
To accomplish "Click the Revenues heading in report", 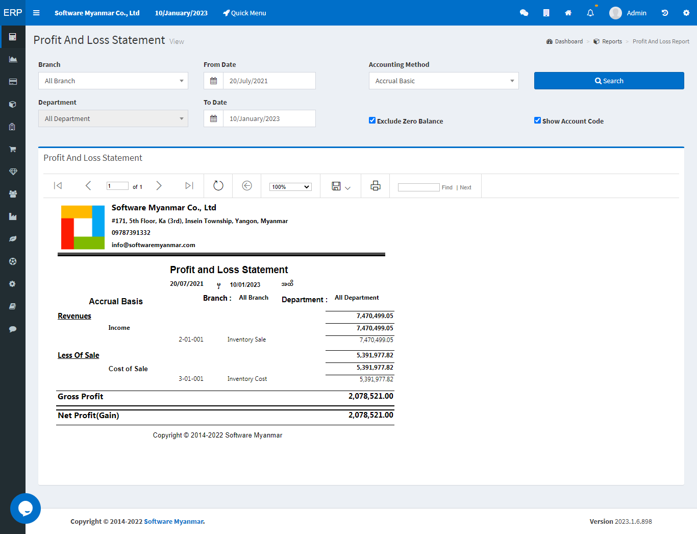I will (x=74, y=316).
